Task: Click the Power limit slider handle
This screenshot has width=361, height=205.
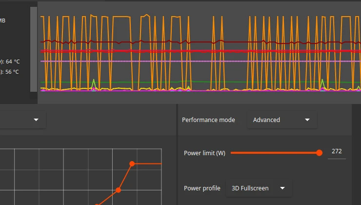Action: tap(320, 153)
